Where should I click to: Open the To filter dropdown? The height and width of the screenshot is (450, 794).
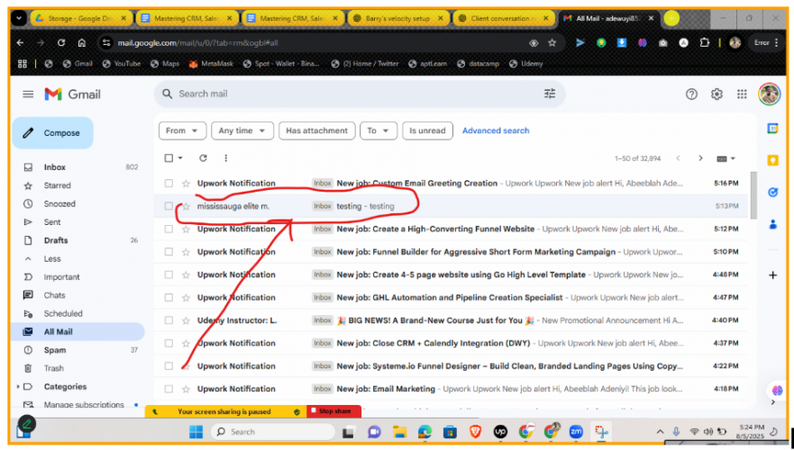coord(378,130)
